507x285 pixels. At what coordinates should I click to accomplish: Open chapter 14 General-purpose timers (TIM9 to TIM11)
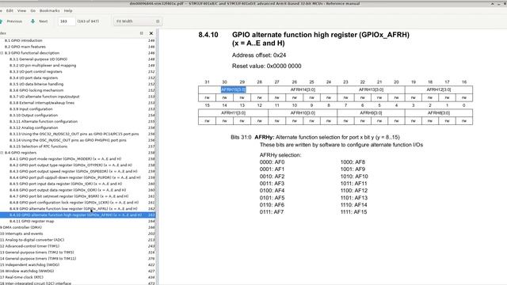(x=38, y=259)
